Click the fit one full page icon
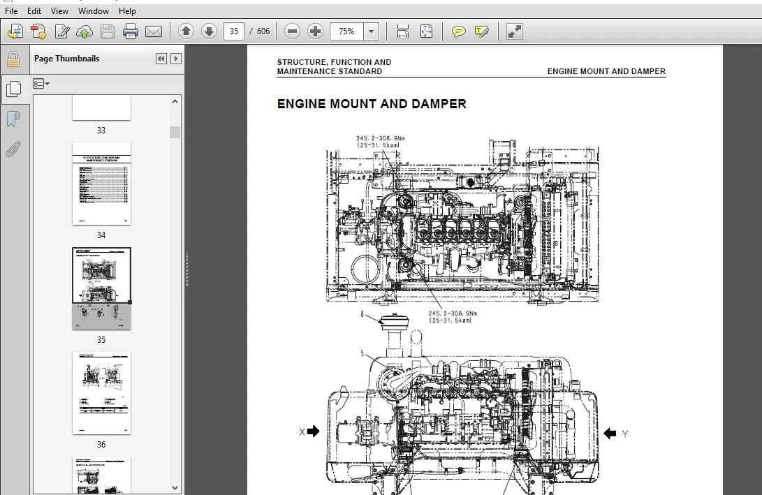The width and height of the screenshot is (762, 495). coord(426,31)
